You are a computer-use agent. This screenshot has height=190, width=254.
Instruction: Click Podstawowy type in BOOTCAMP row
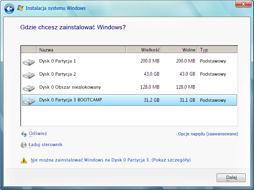[x=213, y=100]
